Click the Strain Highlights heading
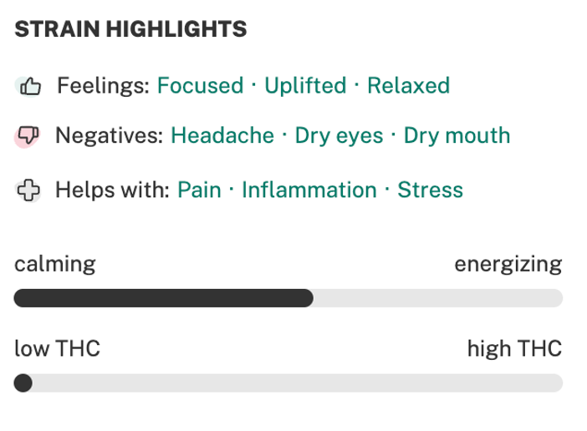The width and height of the screenshot is (587, 431). (x=130, y=29)
